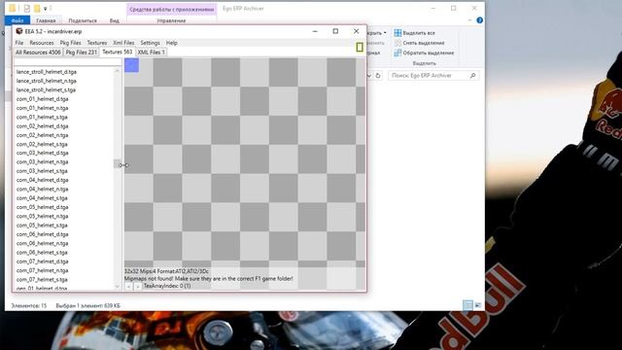Click the texture list scroll up arrow

click(x=117, y=71)
